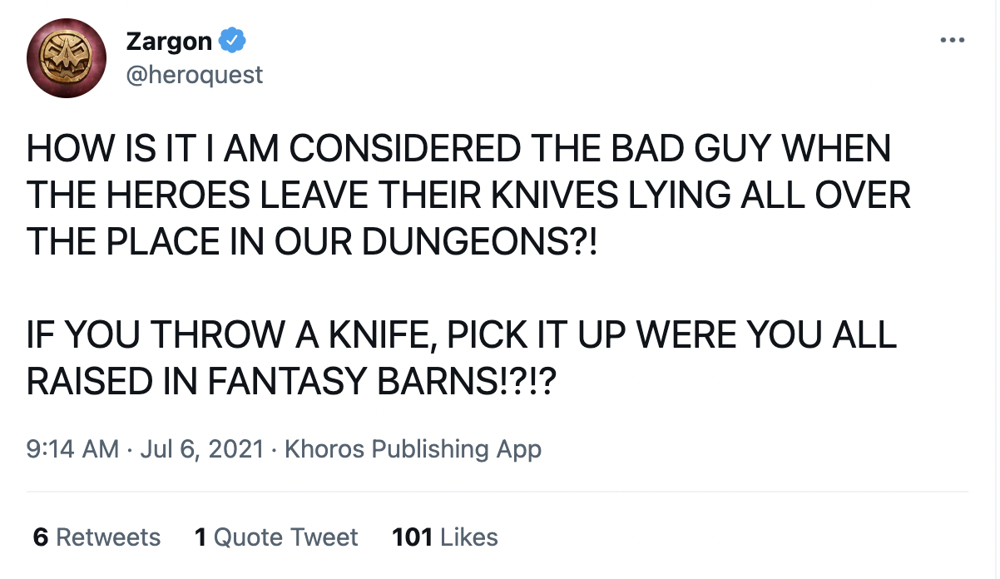View the 1 Quote Tweet list
Image resolution: width=1000 pixels, height=579 pixels.
click(x=276, y=537)
